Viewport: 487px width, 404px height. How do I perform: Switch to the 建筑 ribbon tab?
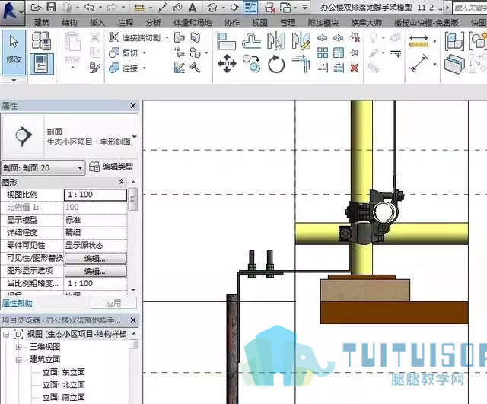pos(42,22)
